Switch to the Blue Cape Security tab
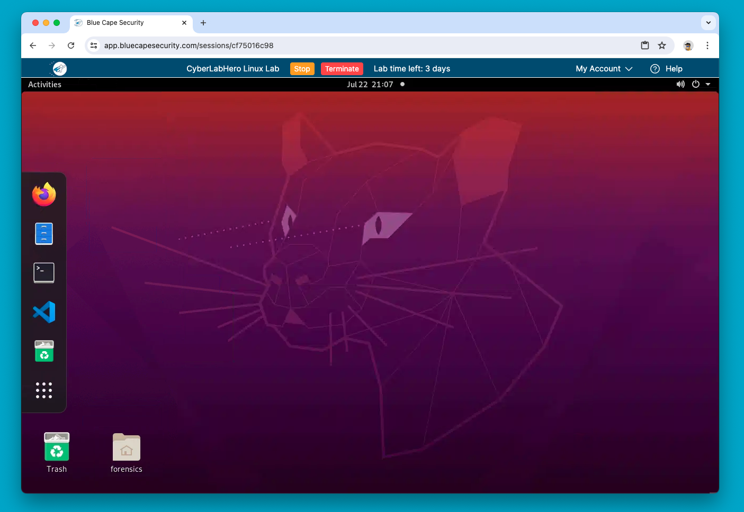Image resolution: width=744 pixels, height=512 pixels. (115, 23)
